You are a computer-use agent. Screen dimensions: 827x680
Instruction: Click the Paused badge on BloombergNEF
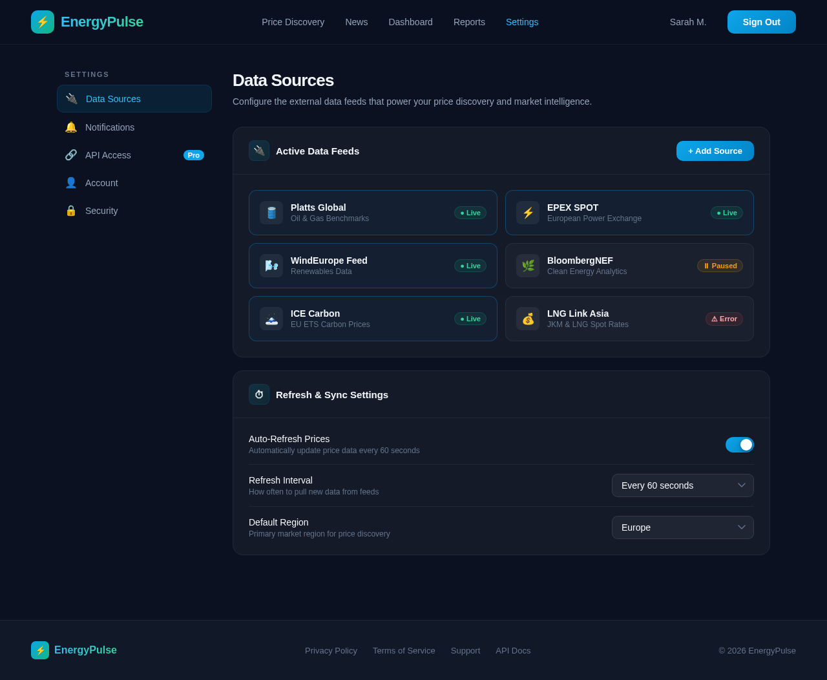[720, 265]
